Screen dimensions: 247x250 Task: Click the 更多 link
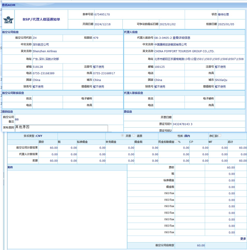coord(243,239)
